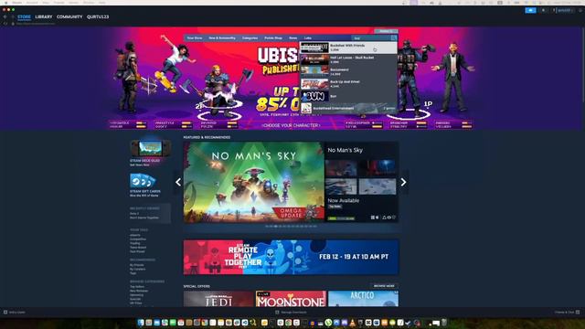Image resolution: width=585 pixels, height=329 pixels.
Task: Show next featured game with right arrow
Action: pos(403,182)
